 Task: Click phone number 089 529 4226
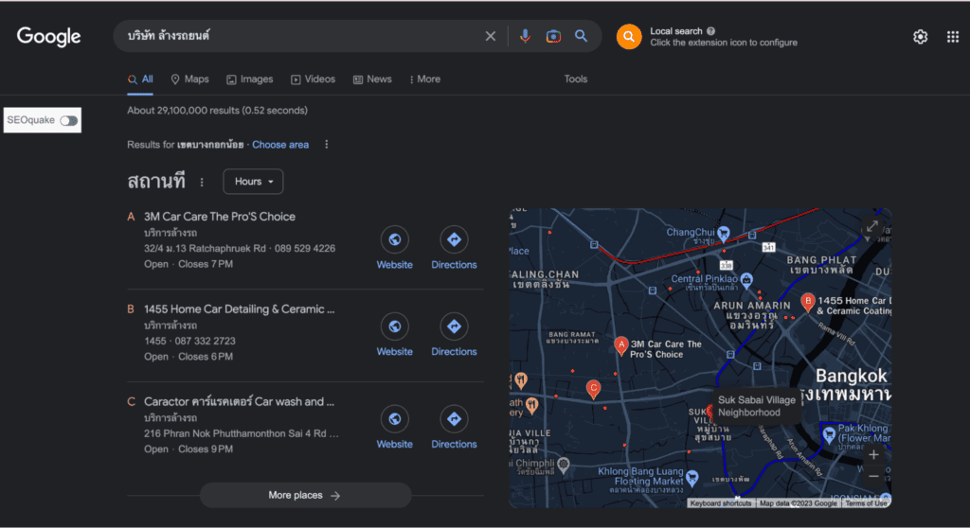pos(305,249)
